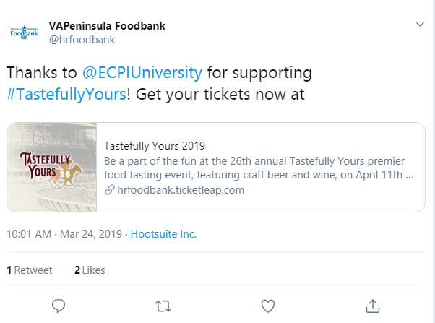
Task: Open hrfoodbank.ticketleap.com link
Action: pos(181,190)
